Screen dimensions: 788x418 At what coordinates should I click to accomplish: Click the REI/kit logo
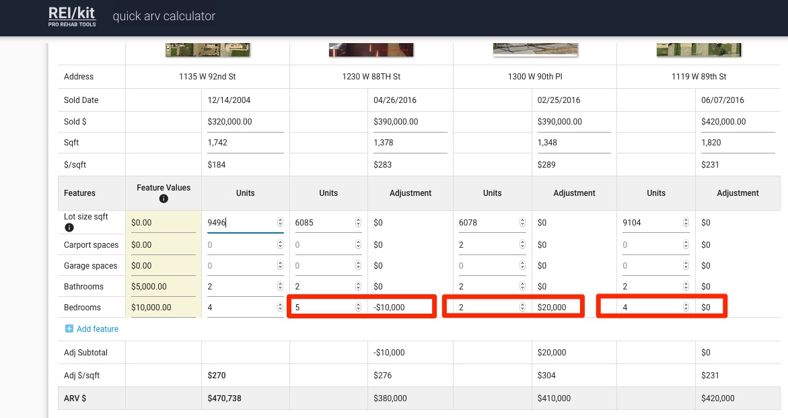pos(72,18)
